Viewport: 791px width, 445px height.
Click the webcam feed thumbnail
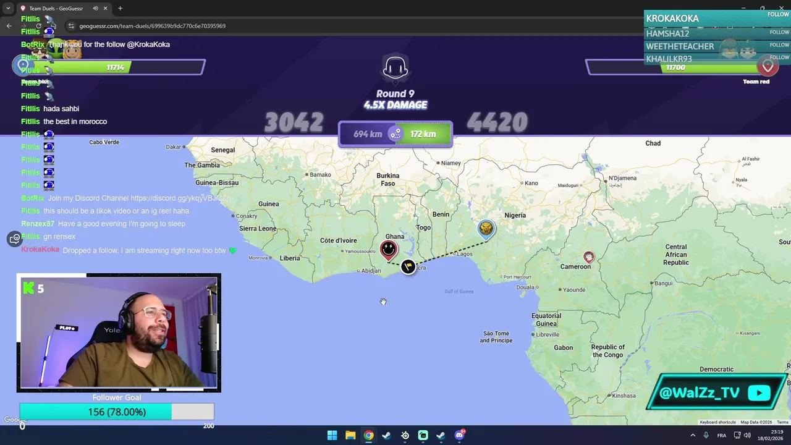click(x=119, y=333)
